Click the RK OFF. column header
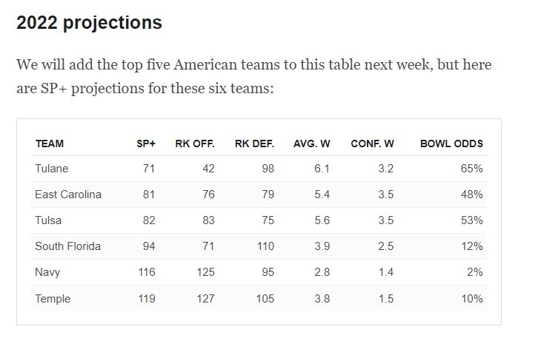 195,144
